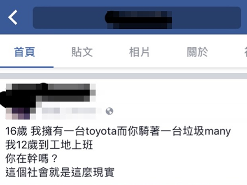The width and height of the screenshot is (247, 185).
Task: Switch to the 貼文 tab
Action: pos(82,52)
